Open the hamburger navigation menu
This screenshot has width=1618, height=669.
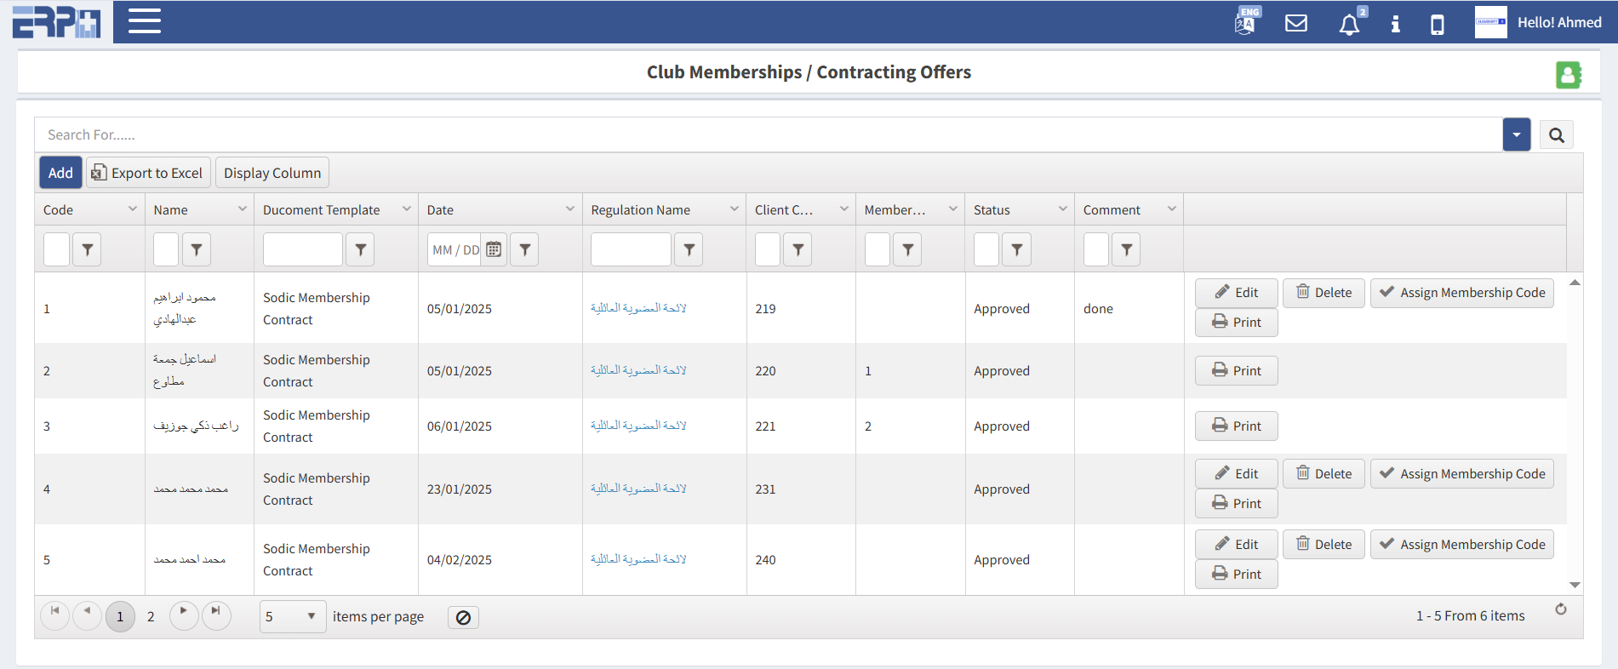point(144,21)
